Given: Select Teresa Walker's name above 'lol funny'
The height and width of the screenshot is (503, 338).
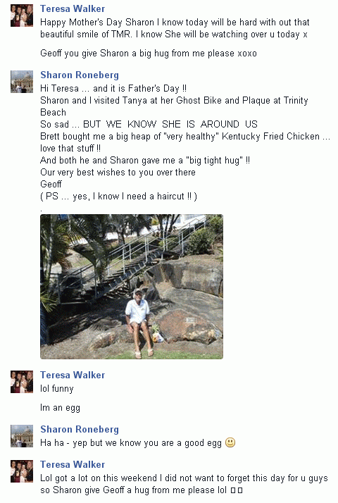Looking at the screenshot, I should (73, 375).
